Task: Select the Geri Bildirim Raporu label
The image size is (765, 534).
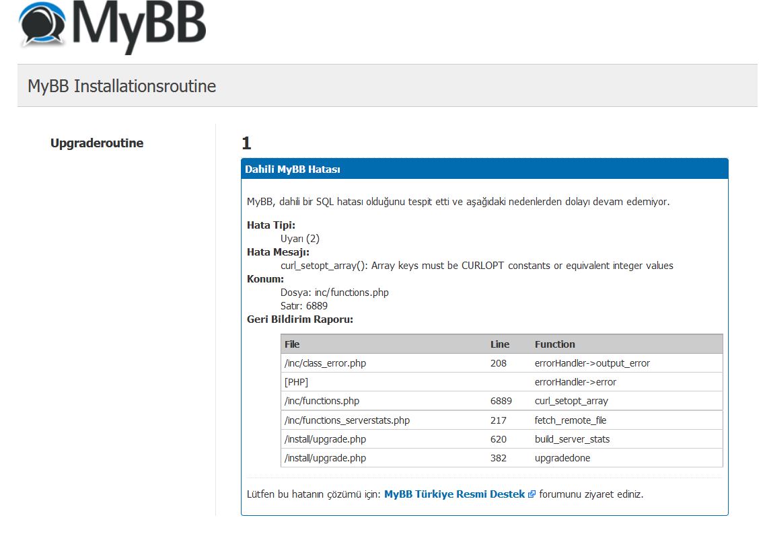Action: pyautogui.click(x=300, y=319)
